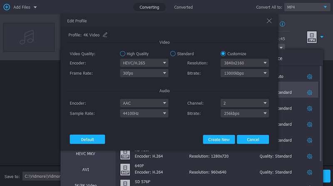The image size is (333, 186).
Task: Open the video Encoder HEVC/H.265 dropdown
Action: [x=144, y=63]
